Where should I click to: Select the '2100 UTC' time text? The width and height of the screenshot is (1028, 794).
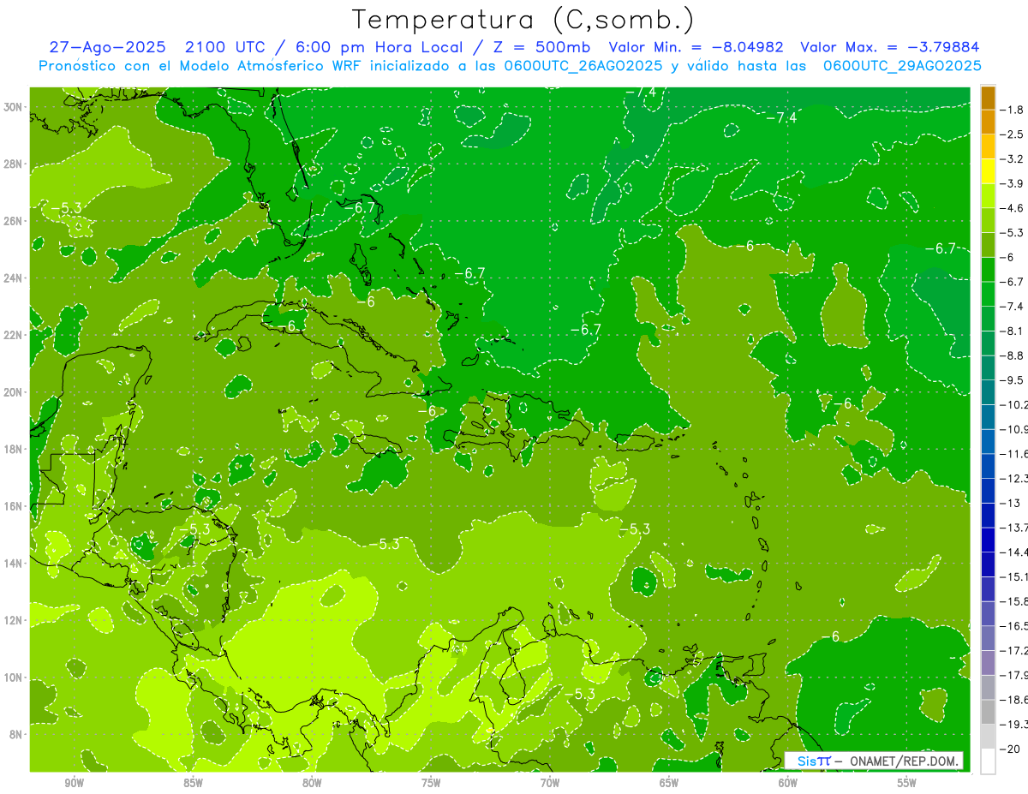[x=225, y=47]
